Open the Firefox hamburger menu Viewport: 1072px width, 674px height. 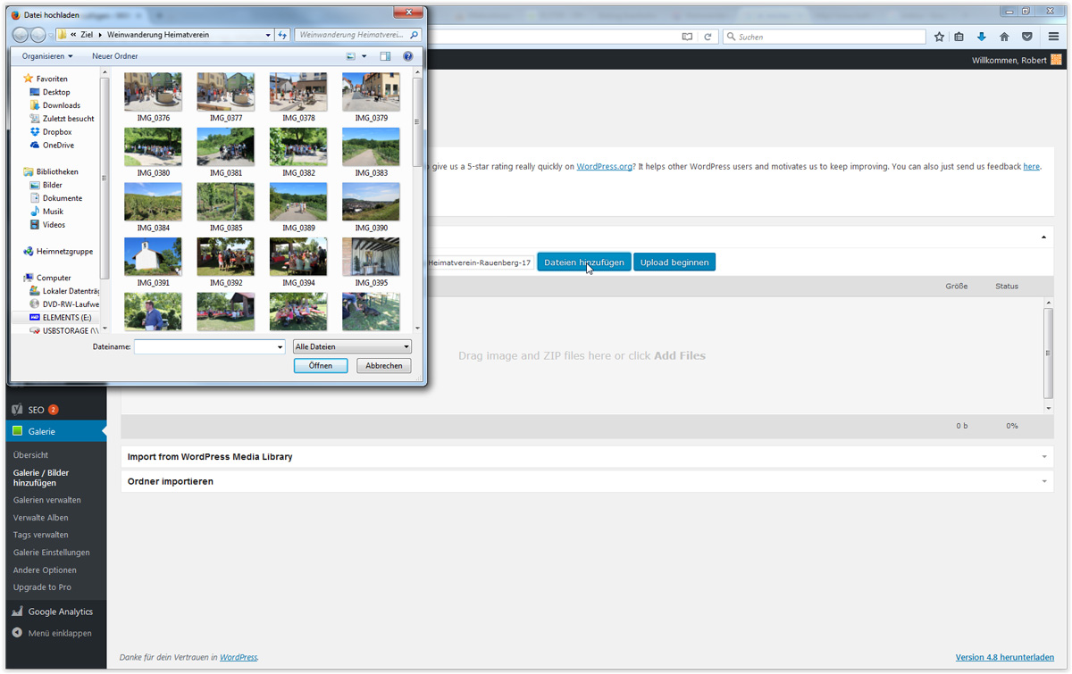(1052, 37)
